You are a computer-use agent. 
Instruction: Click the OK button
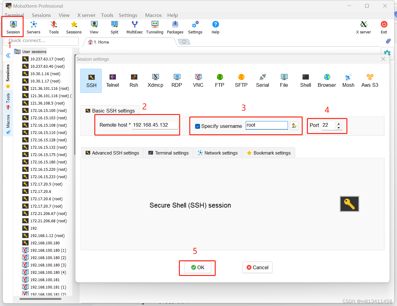click(x=198, y=267)
